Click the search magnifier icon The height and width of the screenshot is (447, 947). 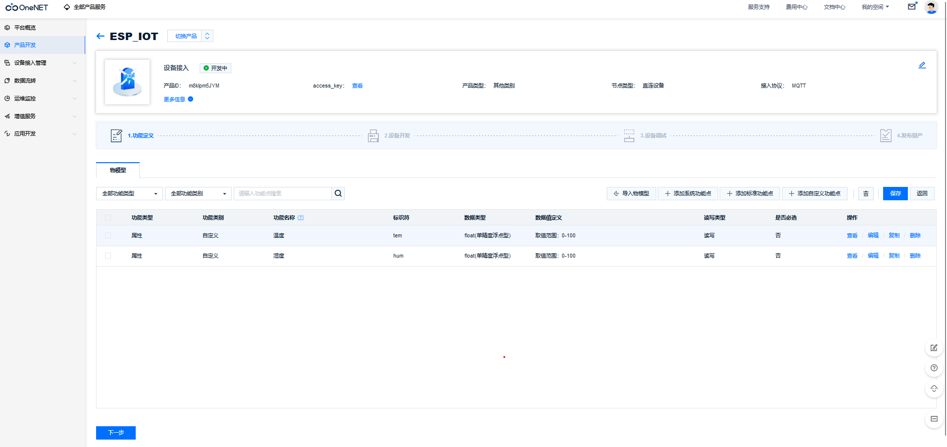click(x=338, y=193)
